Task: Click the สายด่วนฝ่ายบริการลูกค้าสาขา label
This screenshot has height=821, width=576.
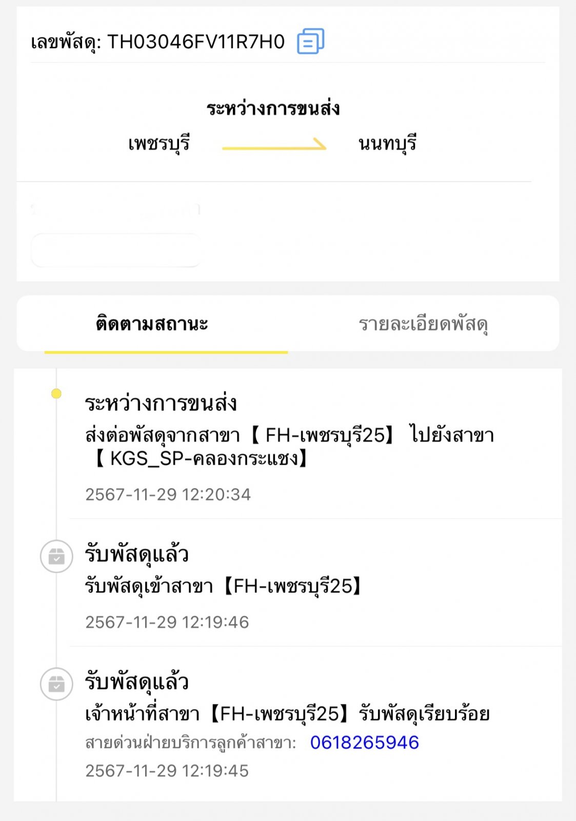Action: [190, 743]
